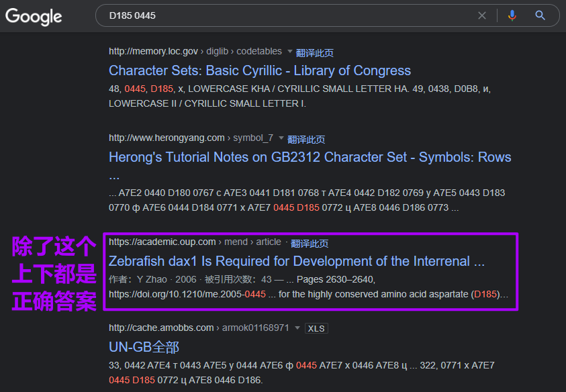Expand dropdown arrow beside cache.amobbs.com URL

point(297,328)
